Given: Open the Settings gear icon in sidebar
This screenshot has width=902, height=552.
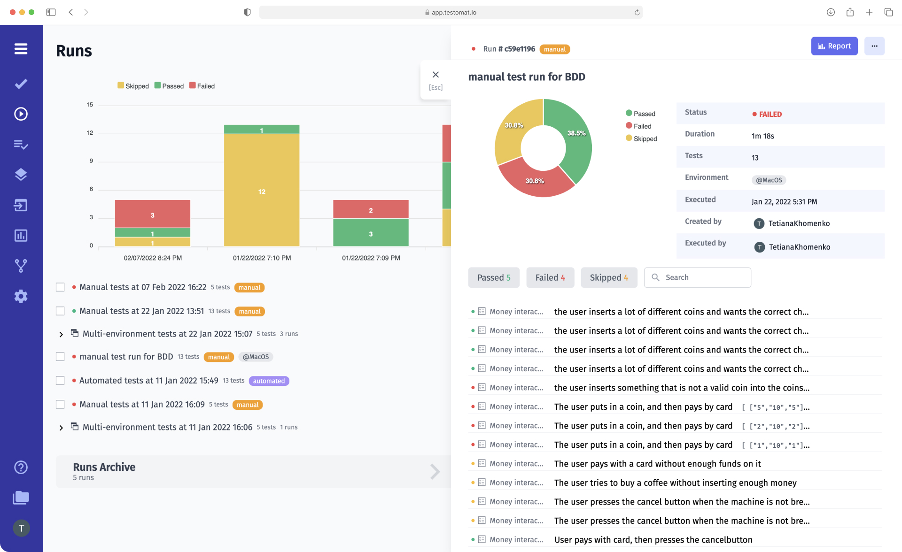Looking at the screenshot, I should (21, 296).
